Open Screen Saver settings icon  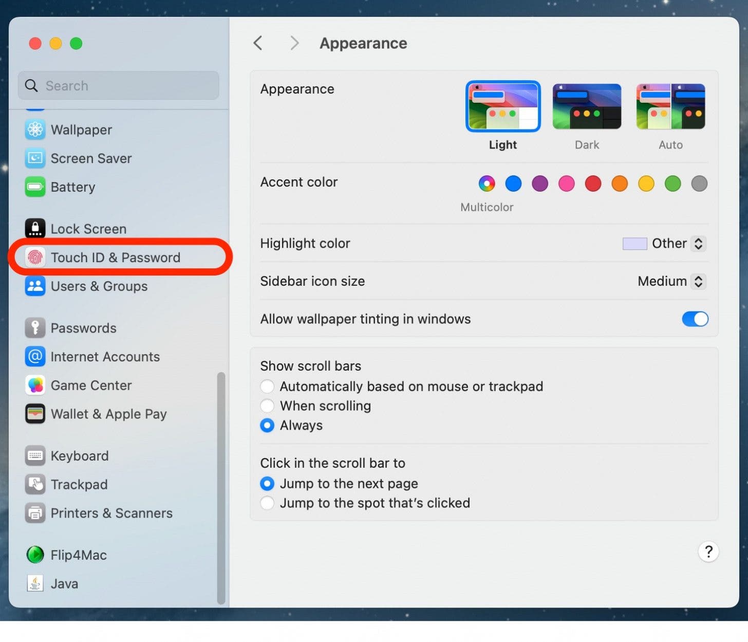[x=35, y=158]
